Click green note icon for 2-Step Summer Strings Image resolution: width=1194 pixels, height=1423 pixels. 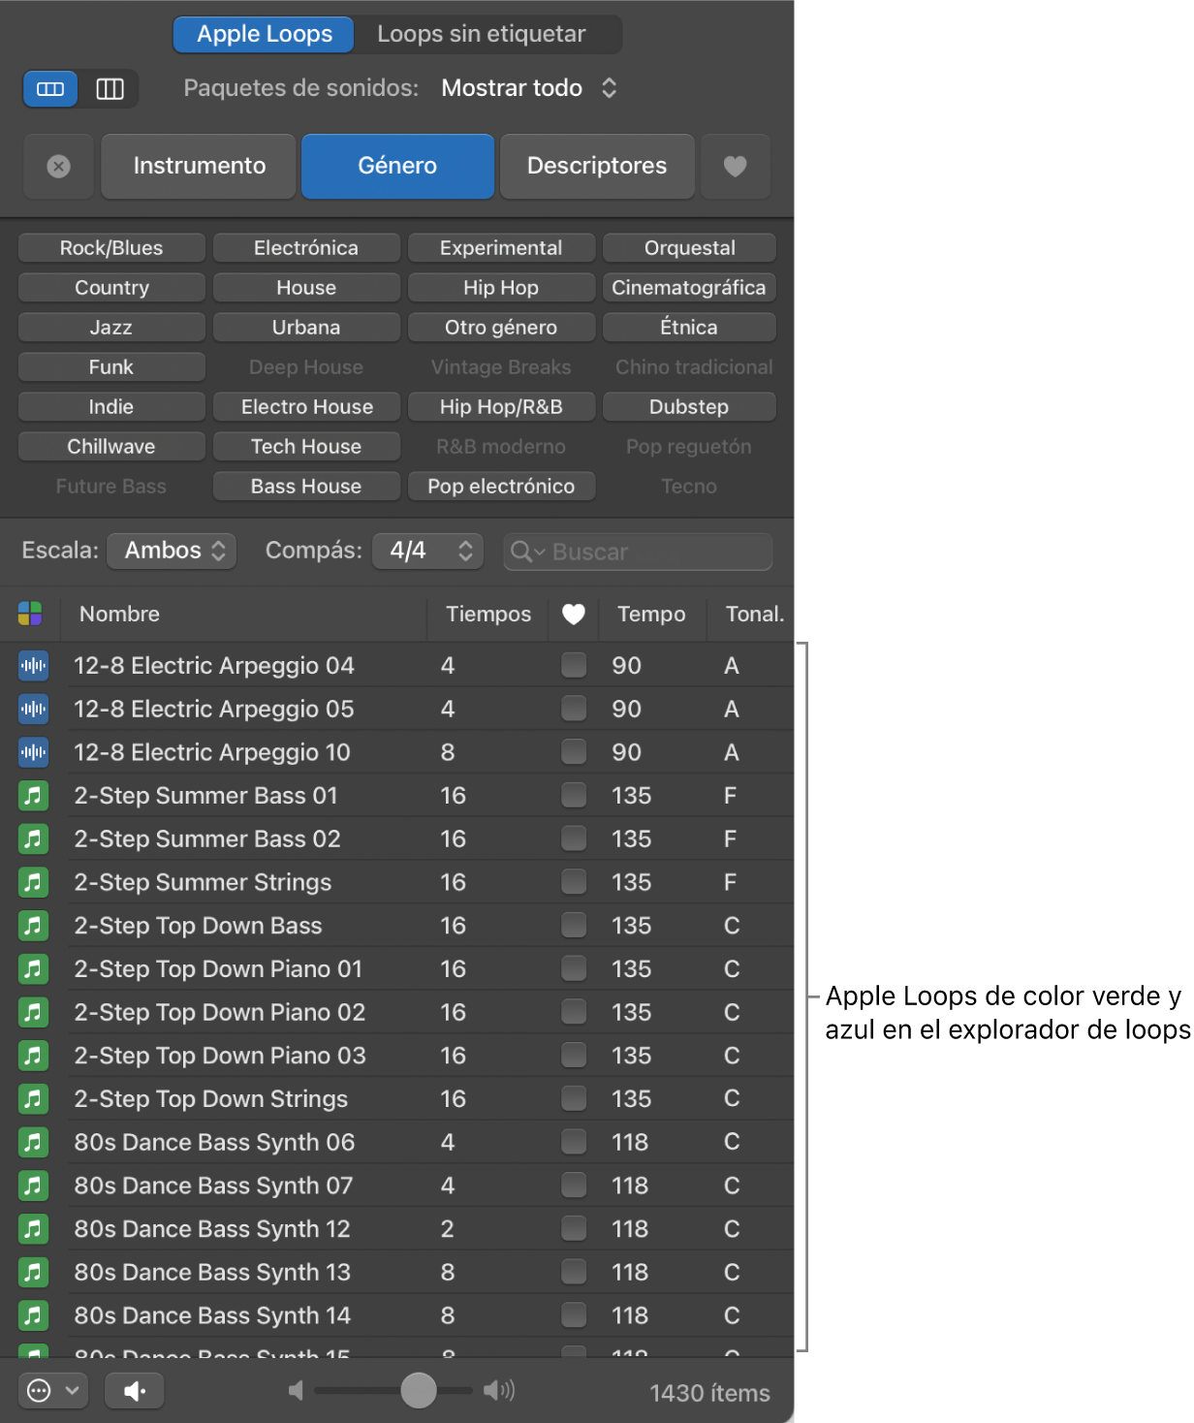[x=33, y=882]
